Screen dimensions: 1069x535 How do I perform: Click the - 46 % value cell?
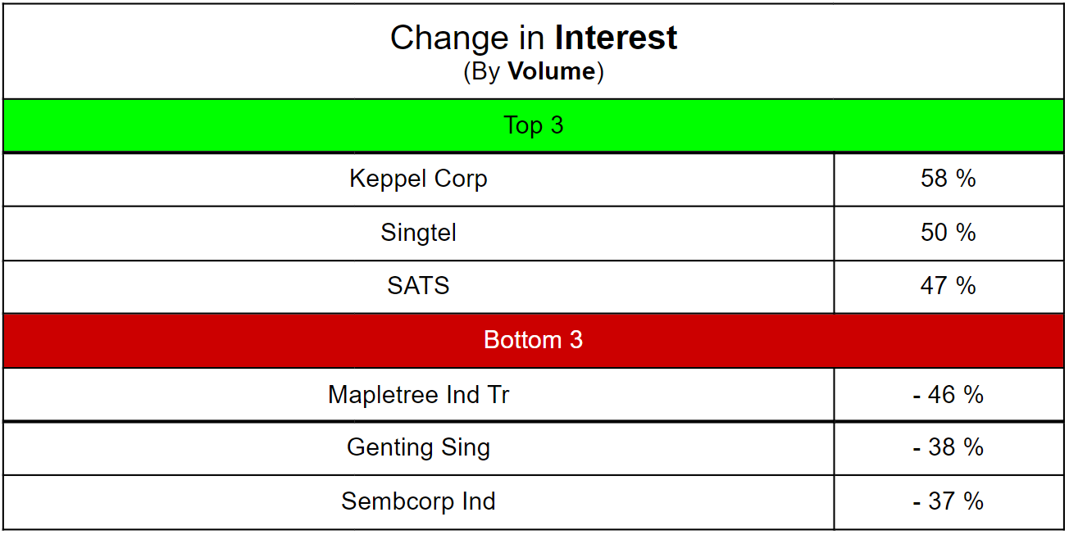949,395
